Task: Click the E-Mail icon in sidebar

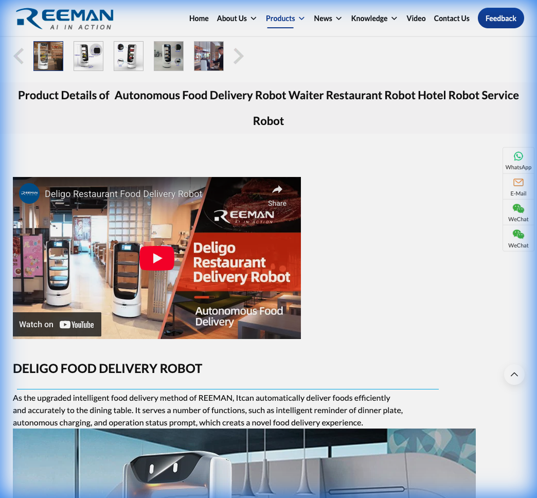Action: point(518,186)
